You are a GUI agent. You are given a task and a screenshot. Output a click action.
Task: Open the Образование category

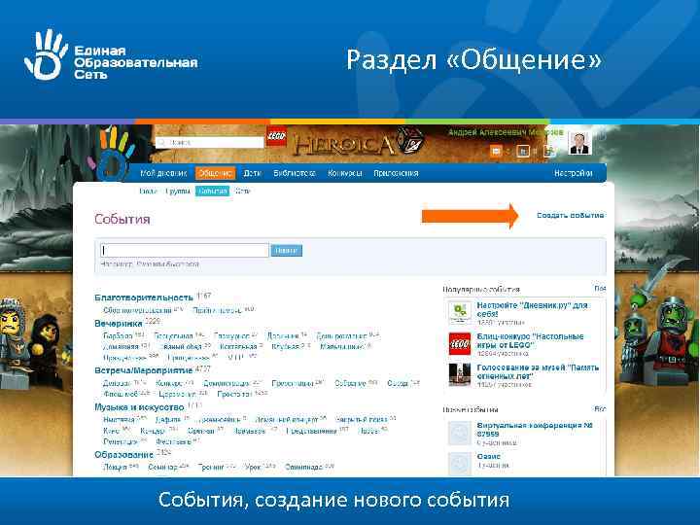(x=123, y=454)
